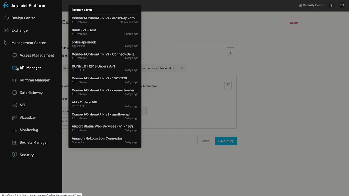Open recently visited Connect-OrdersAPI orders-api-pro entry
The height and width of the screenshot is (196, 349).
point(105,20)
